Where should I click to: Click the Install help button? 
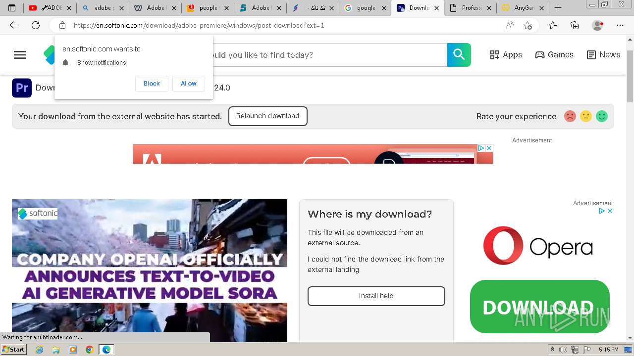[376, 296]
